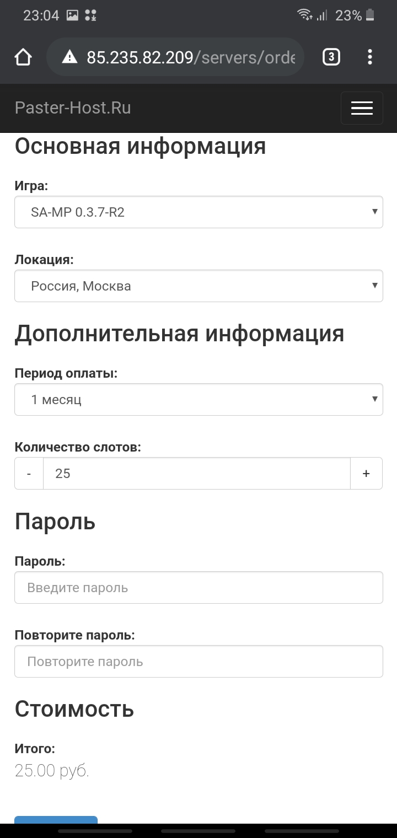Viewport: 397px width, 838px height.
Task: Open the browser tab switcher showing 3
Action: (331, 57)
